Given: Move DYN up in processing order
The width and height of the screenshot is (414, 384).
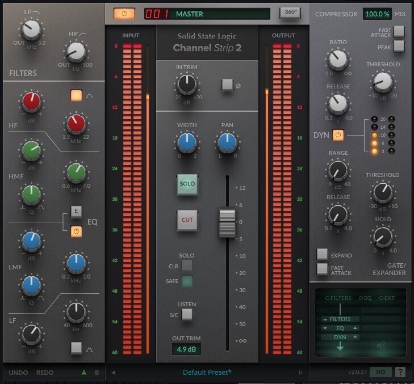Looking at the screenshot, I should [x=356, y=337].
